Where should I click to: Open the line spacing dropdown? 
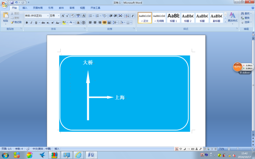pos(117,22)
